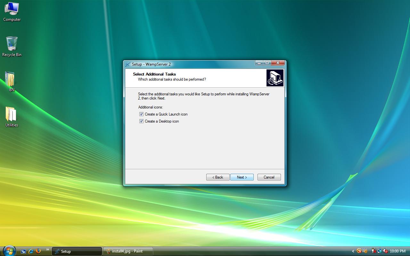Screen dimensions: 410x256
Task: Click the muted volume tray icon
Action: pos(385,251)
